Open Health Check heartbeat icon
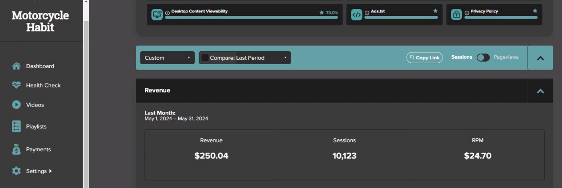The image size is (562, 188). [x=16, y=85]
